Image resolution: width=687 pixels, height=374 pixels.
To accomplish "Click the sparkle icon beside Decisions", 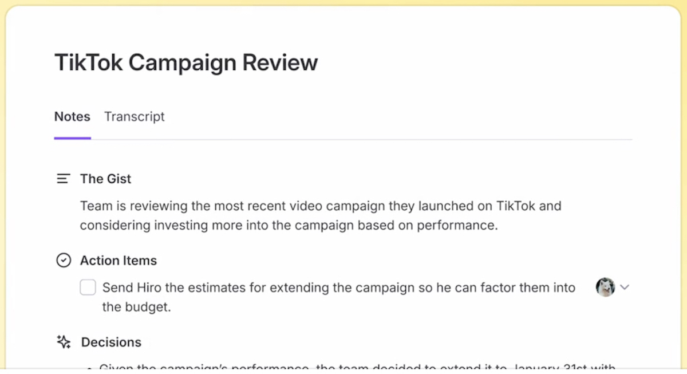I will [x=64, y=342].
